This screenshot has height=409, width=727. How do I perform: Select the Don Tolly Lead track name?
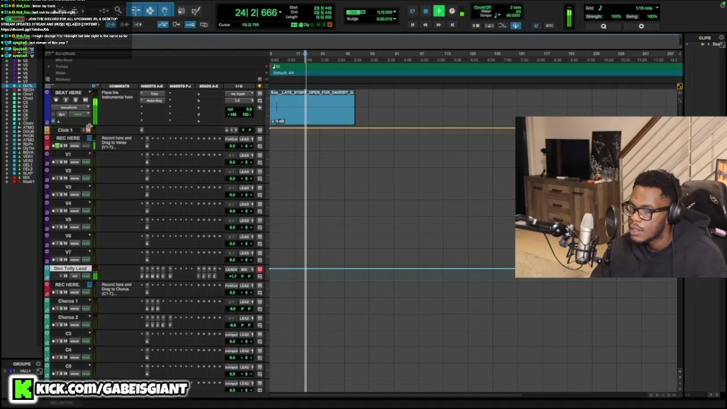pyautogui.click(x=70, y=268)
